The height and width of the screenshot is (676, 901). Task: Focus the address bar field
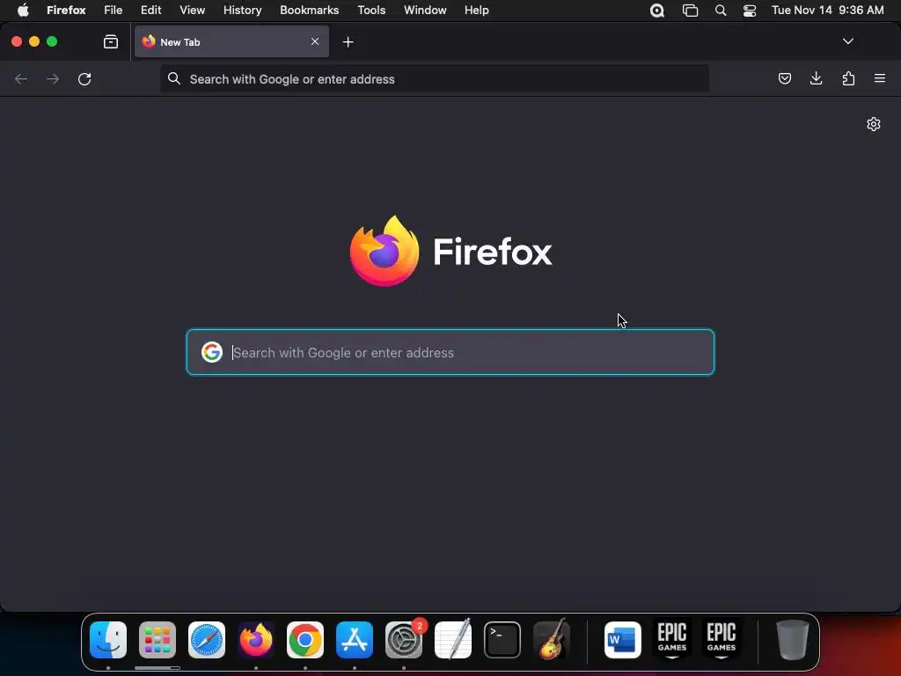coord(435,78)
